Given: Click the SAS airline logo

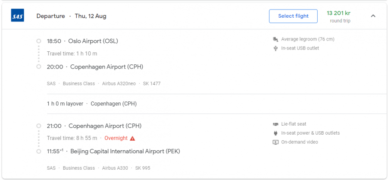Looking at the screenshot, I should tap(18, 16).
